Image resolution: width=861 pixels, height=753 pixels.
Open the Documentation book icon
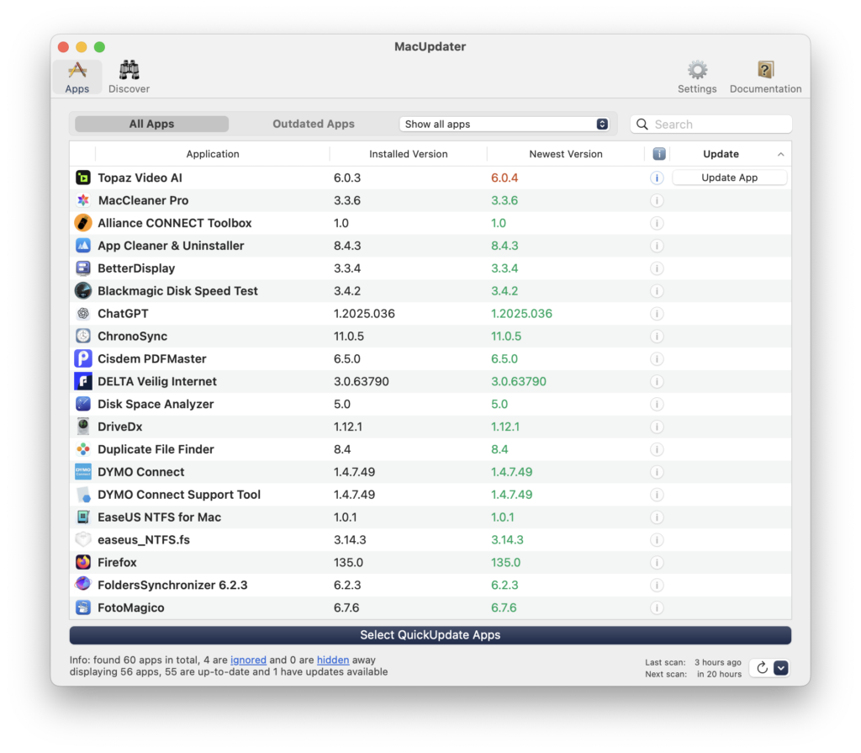[765, 77]
